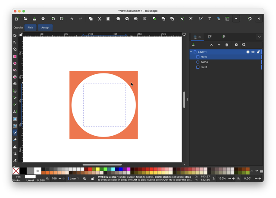Screen dimensions: 276x198
Task: Select rect6 in the layers list
Action: point(225,57)
